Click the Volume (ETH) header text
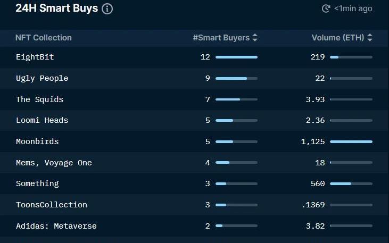389x243 pixels. [337, 38]
